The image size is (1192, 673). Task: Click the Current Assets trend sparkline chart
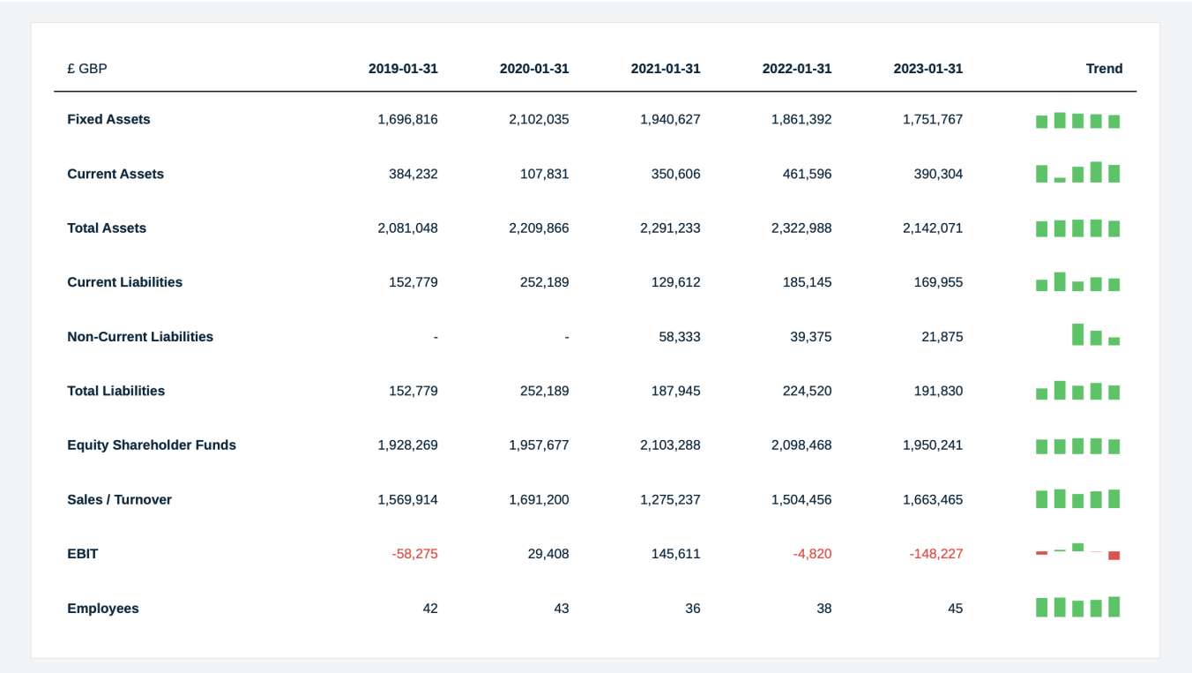1077,172
